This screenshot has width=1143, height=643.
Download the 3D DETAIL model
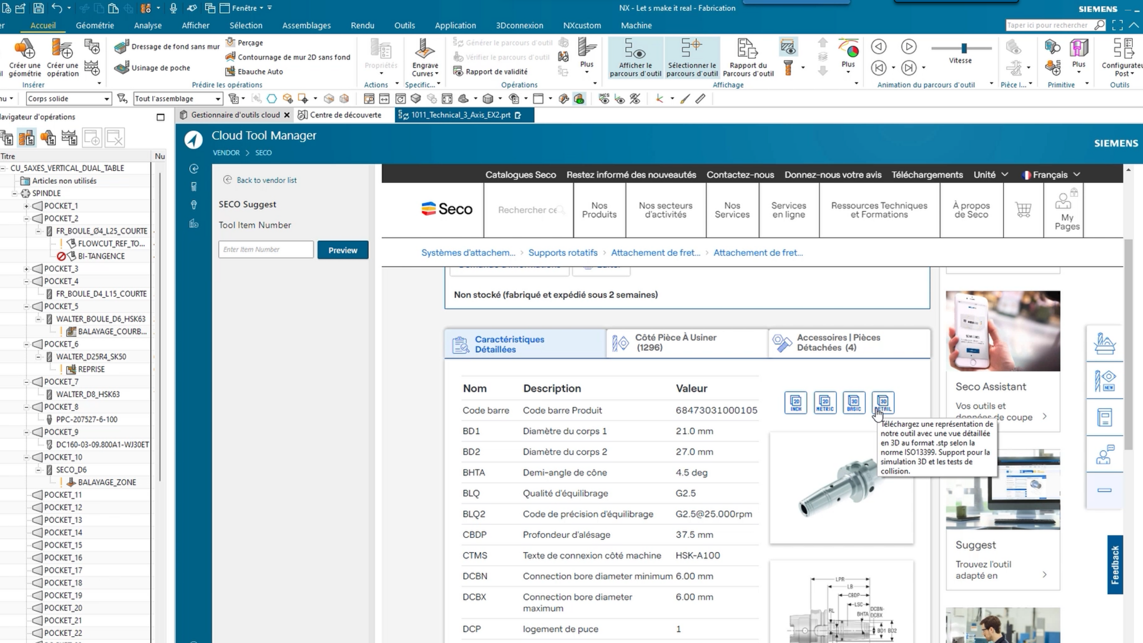[x=883, y=403]
